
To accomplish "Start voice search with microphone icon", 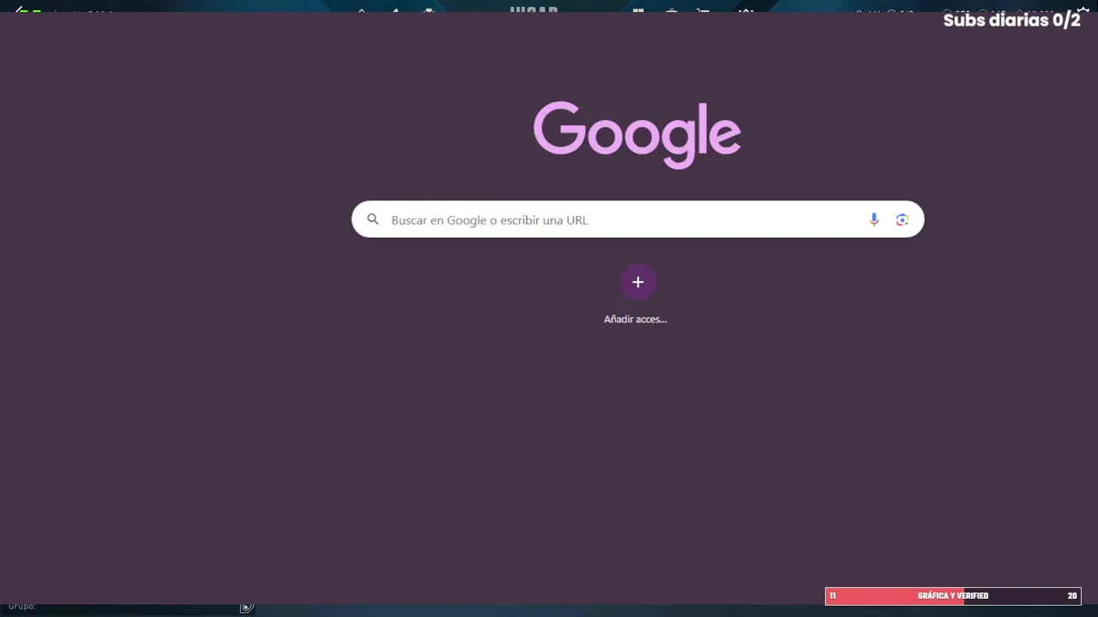I will point(873,219).
